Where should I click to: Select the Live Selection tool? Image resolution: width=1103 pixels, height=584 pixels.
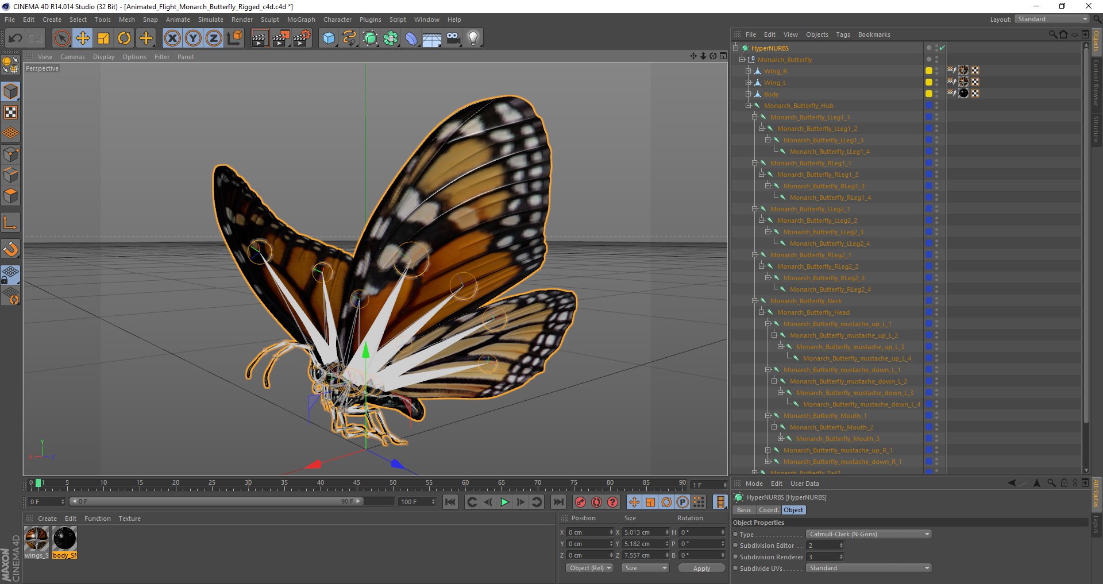tap(62, 38)
